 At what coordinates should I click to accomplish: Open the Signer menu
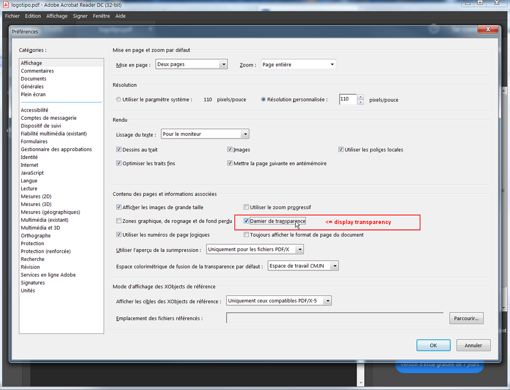pyautogui.click(x=81, y=16)
